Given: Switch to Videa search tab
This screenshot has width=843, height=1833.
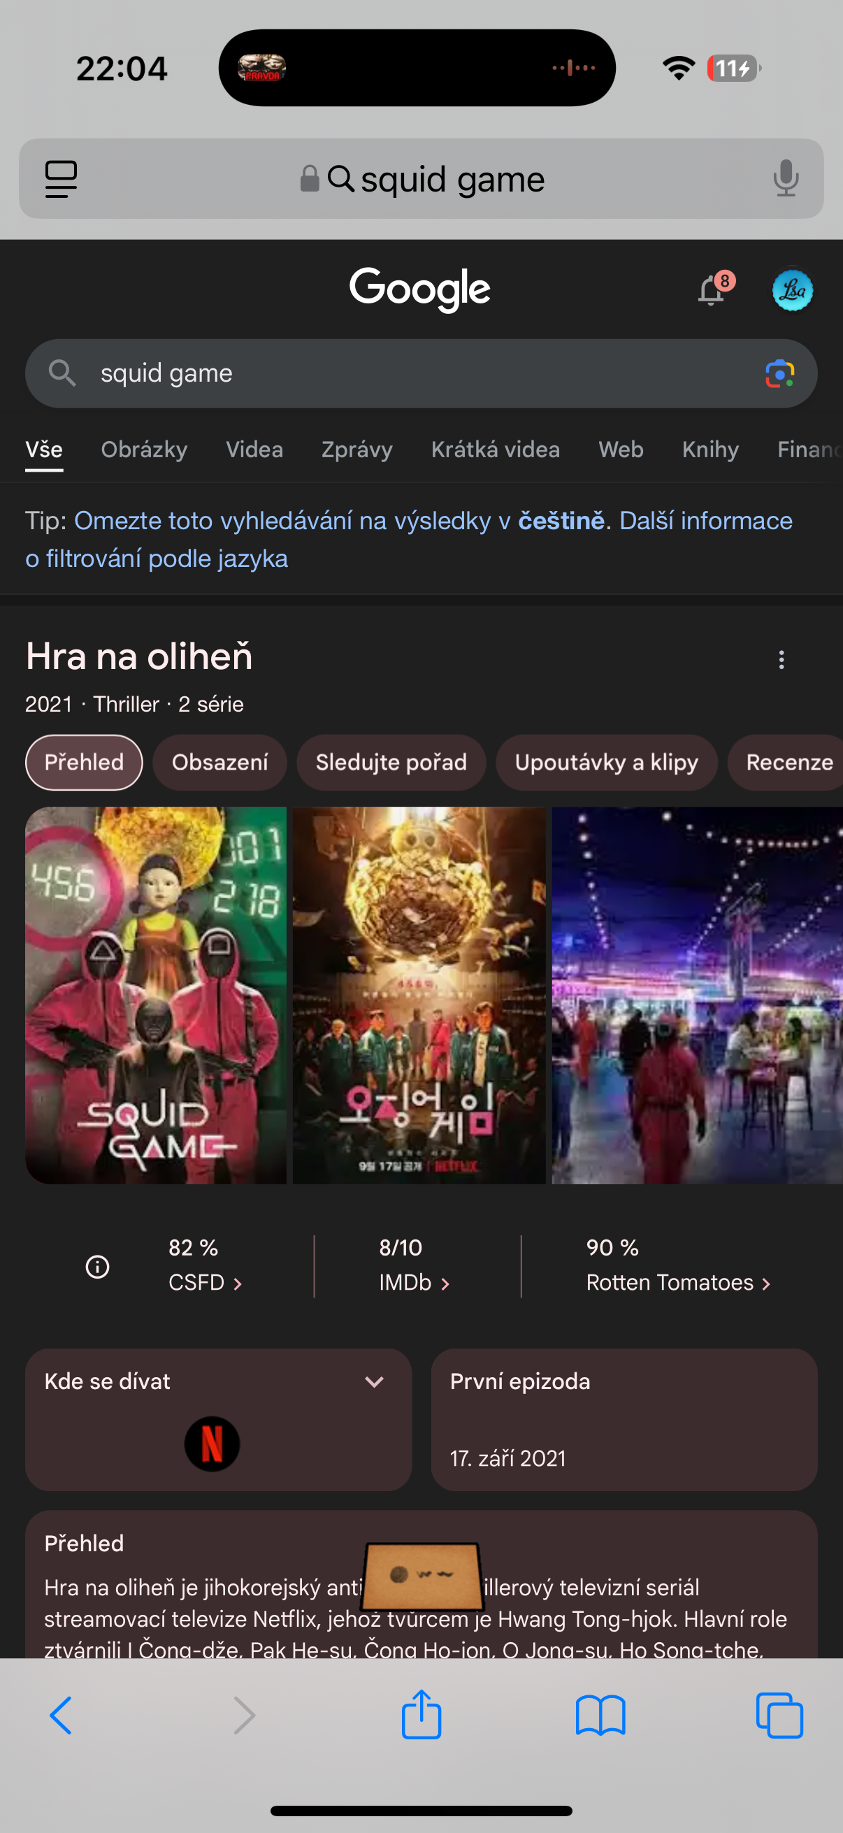Looking at the screenshot, I should [x=254, y=450].
